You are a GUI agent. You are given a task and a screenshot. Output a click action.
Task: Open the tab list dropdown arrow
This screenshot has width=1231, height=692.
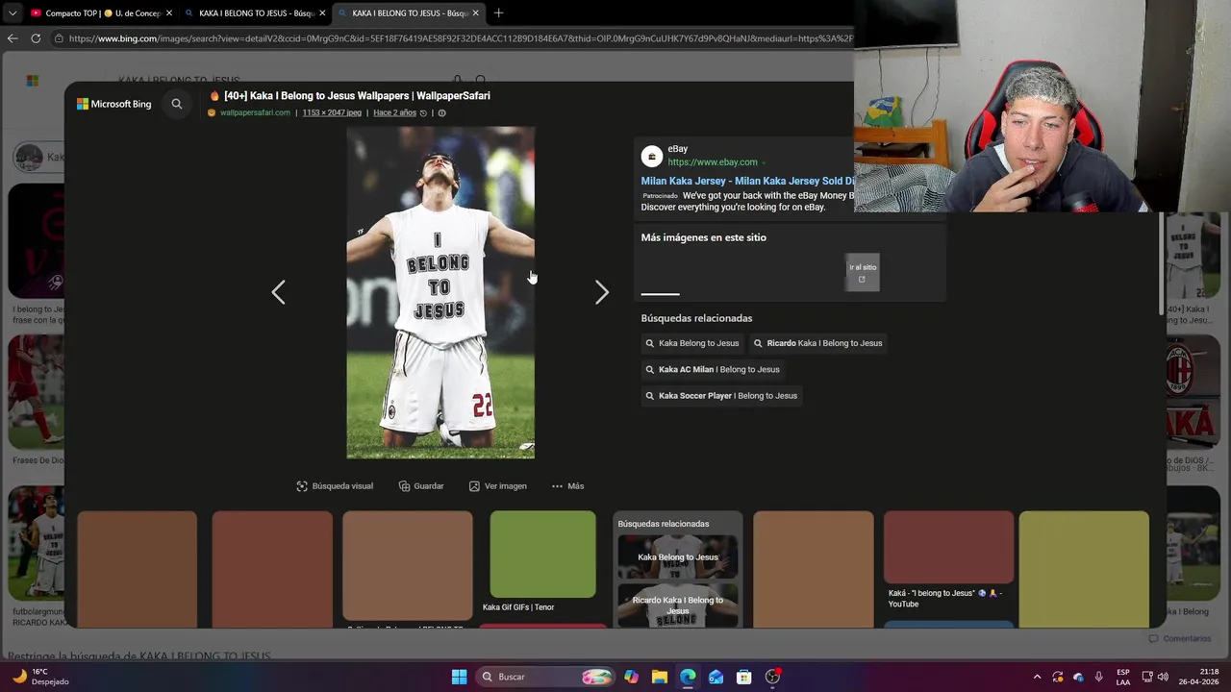click(12, 13)
